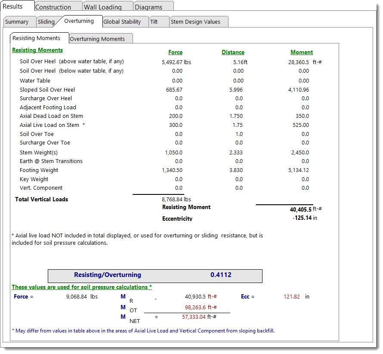The height and width of the screenshot is (354, 383).
Task: Click the Force column header
Action: click(x=175, y=52)
